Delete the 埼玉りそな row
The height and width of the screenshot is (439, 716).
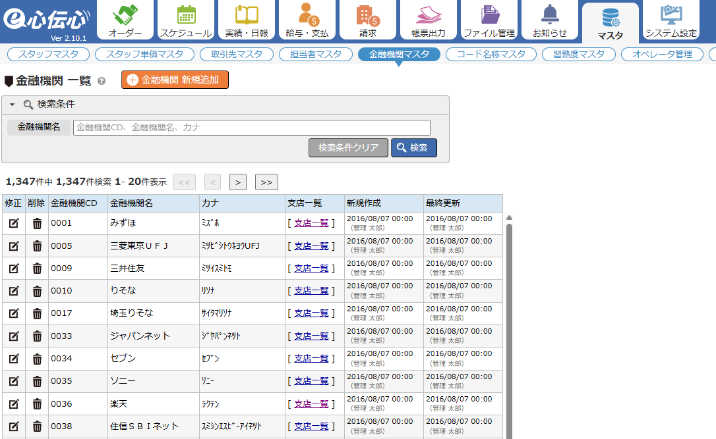37,314
